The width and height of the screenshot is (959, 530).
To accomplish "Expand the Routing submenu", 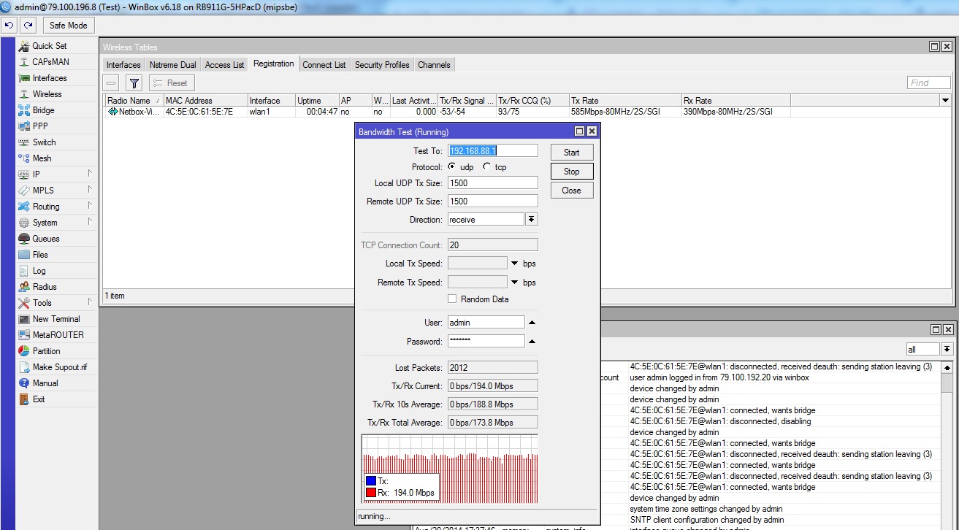I will point(89,206).
